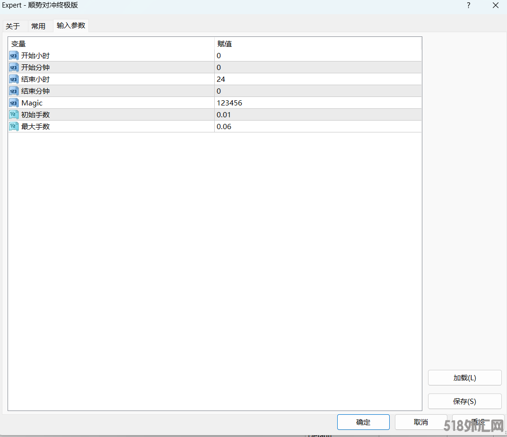Screen dimensions: 507x437
Task: Click the integer icon beside 结束分钟
Action: pos(14,91)
